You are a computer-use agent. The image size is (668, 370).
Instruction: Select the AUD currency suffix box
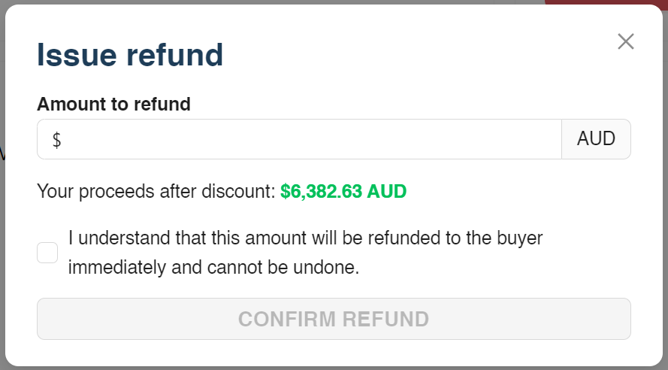tap(596, 139)
